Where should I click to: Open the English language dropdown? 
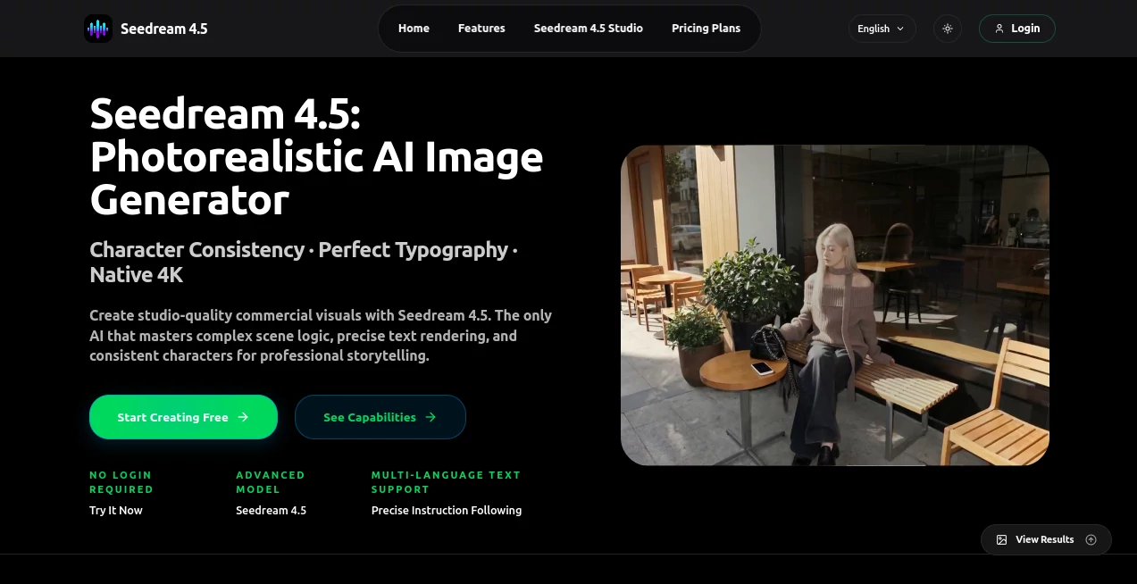pyautogui.click(x=882, y=29)
